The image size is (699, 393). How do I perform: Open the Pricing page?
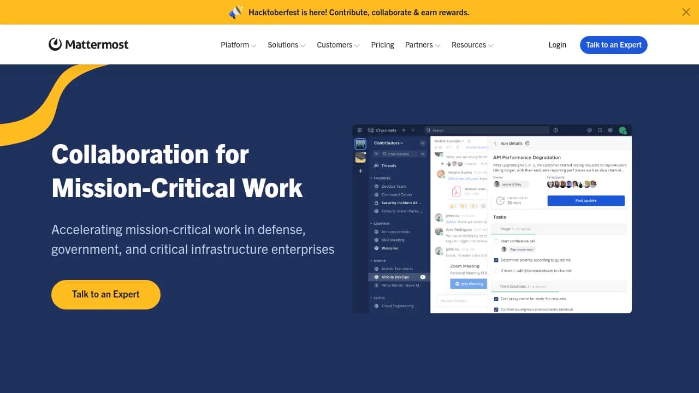click(x=382, y=45)
